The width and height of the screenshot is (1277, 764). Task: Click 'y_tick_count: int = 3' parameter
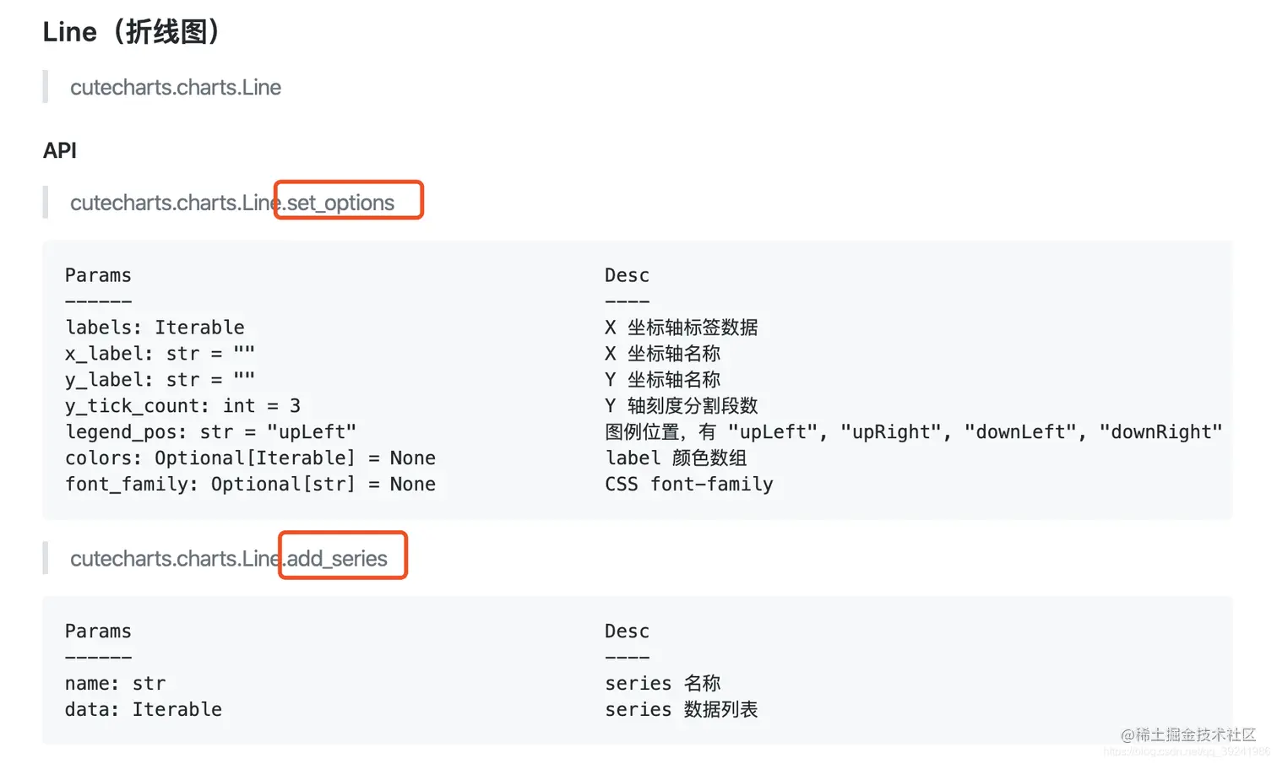pyautogui.click(x=182, y=406)
